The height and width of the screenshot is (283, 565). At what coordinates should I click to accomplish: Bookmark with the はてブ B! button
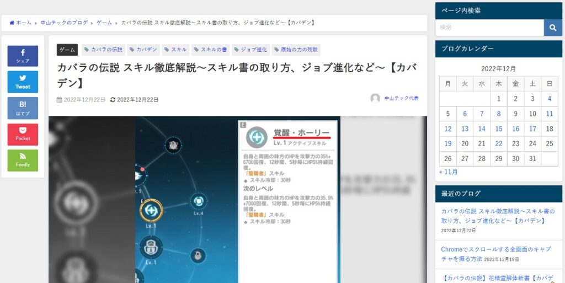click(23, 108)
